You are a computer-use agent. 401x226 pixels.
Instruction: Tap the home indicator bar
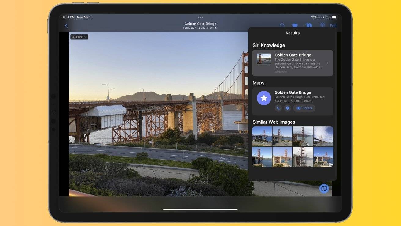pos(200,209)
